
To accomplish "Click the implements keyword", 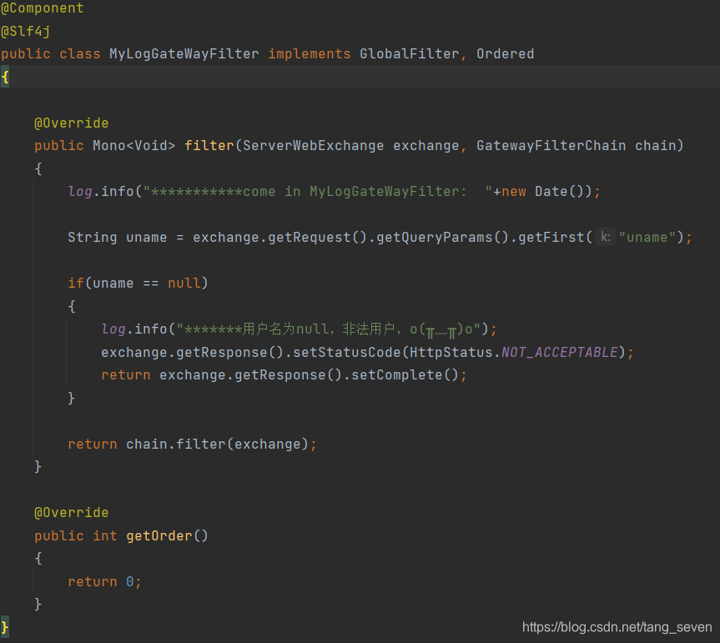I will coord(310,54).
